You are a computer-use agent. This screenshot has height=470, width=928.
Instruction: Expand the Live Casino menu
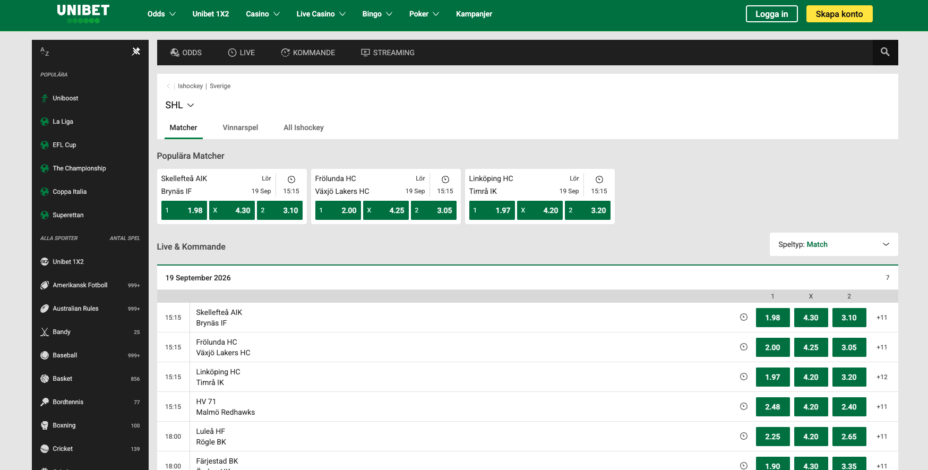click(321, 14)
